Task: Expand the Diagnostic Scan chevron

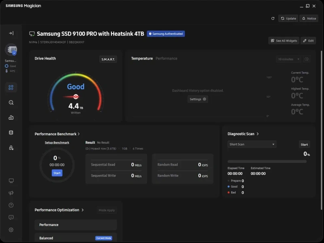Action: [x=258, y=134]
